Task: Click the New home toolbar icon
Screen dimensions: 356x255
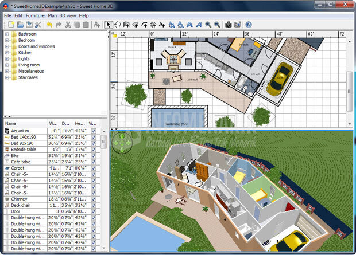Action: point(11,25)
